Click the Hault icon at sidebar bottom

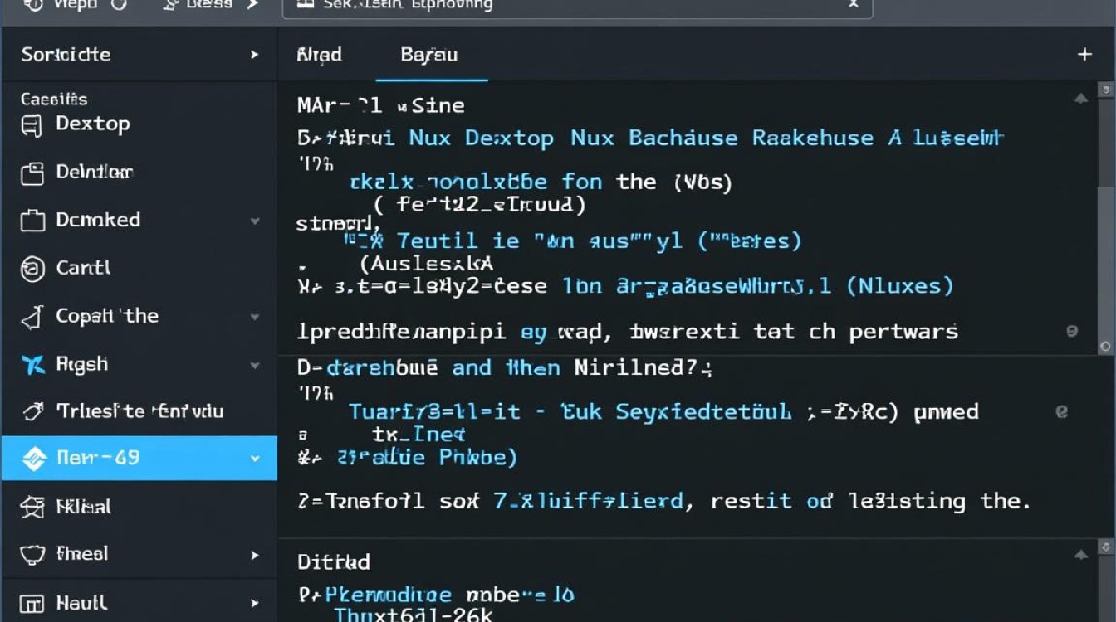click(x=32, y=603)
